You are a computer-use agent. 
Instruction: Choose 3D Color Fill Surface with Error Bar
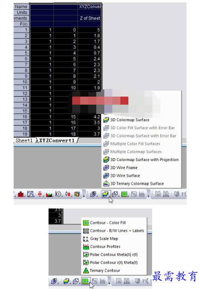click(142, 128)
